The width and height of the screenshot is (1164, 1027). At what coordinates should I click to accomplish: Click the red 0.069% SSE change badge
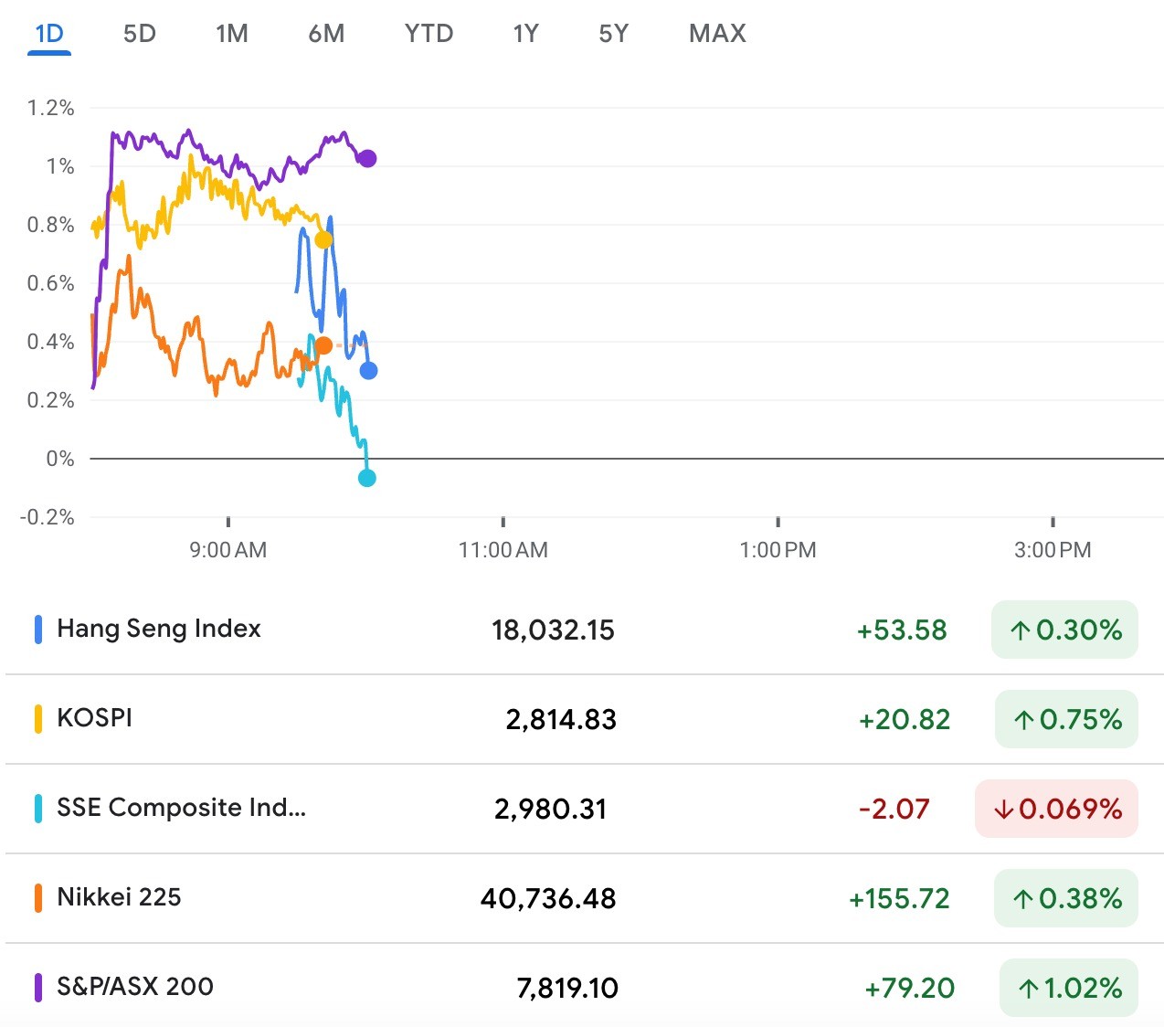point(1057,809)
